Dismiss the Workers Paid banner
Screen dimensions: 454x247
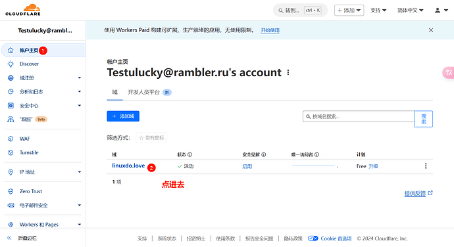coord(431,30)
